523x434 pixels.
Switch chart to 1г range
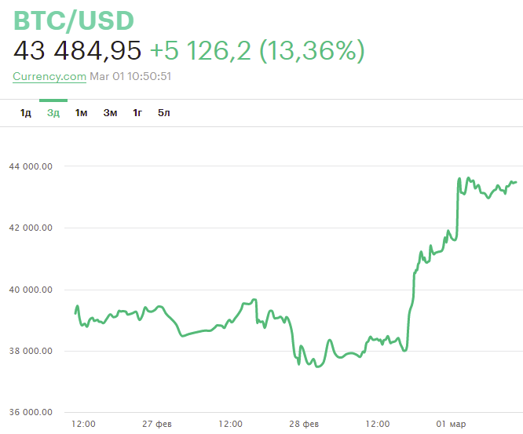click(x=137, y=113)
